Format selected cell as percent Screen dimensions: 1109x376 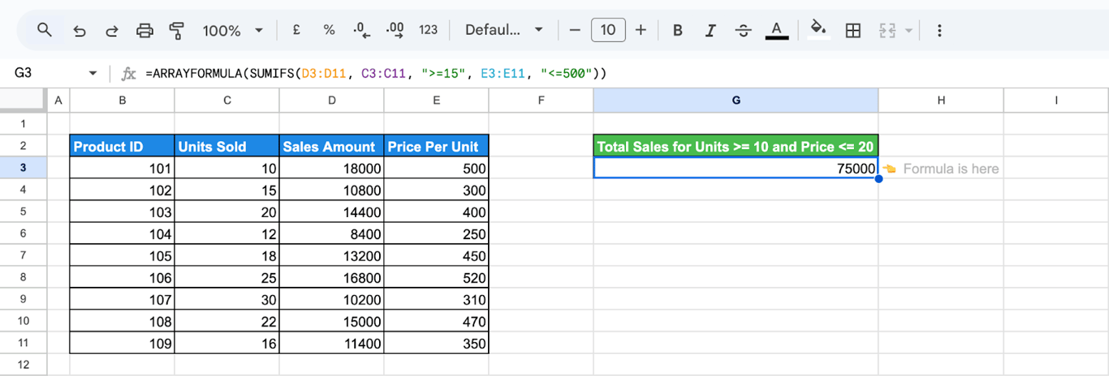tap(329, 30)
